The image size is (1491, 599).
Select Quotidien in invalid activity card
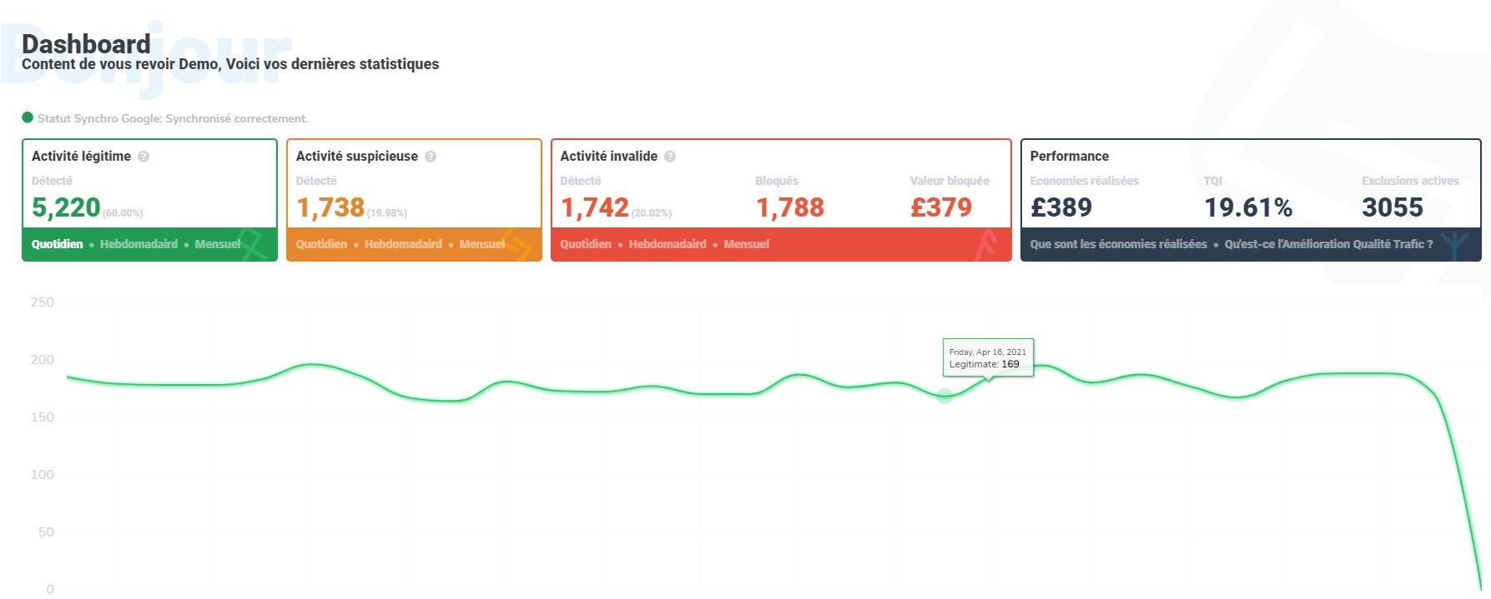pyautogui.click(x=586, y=244)
